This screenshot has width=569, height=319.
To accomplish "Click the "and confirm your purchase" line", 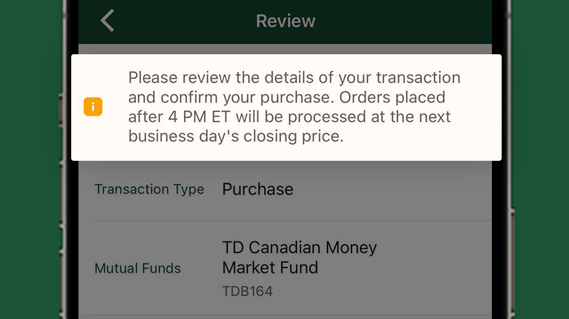I will pos(287,97).
